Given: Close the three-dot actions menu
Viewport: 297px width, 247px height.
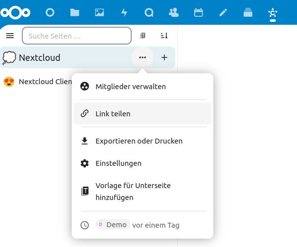Looking at the screenshot, I should click(143, 57).
